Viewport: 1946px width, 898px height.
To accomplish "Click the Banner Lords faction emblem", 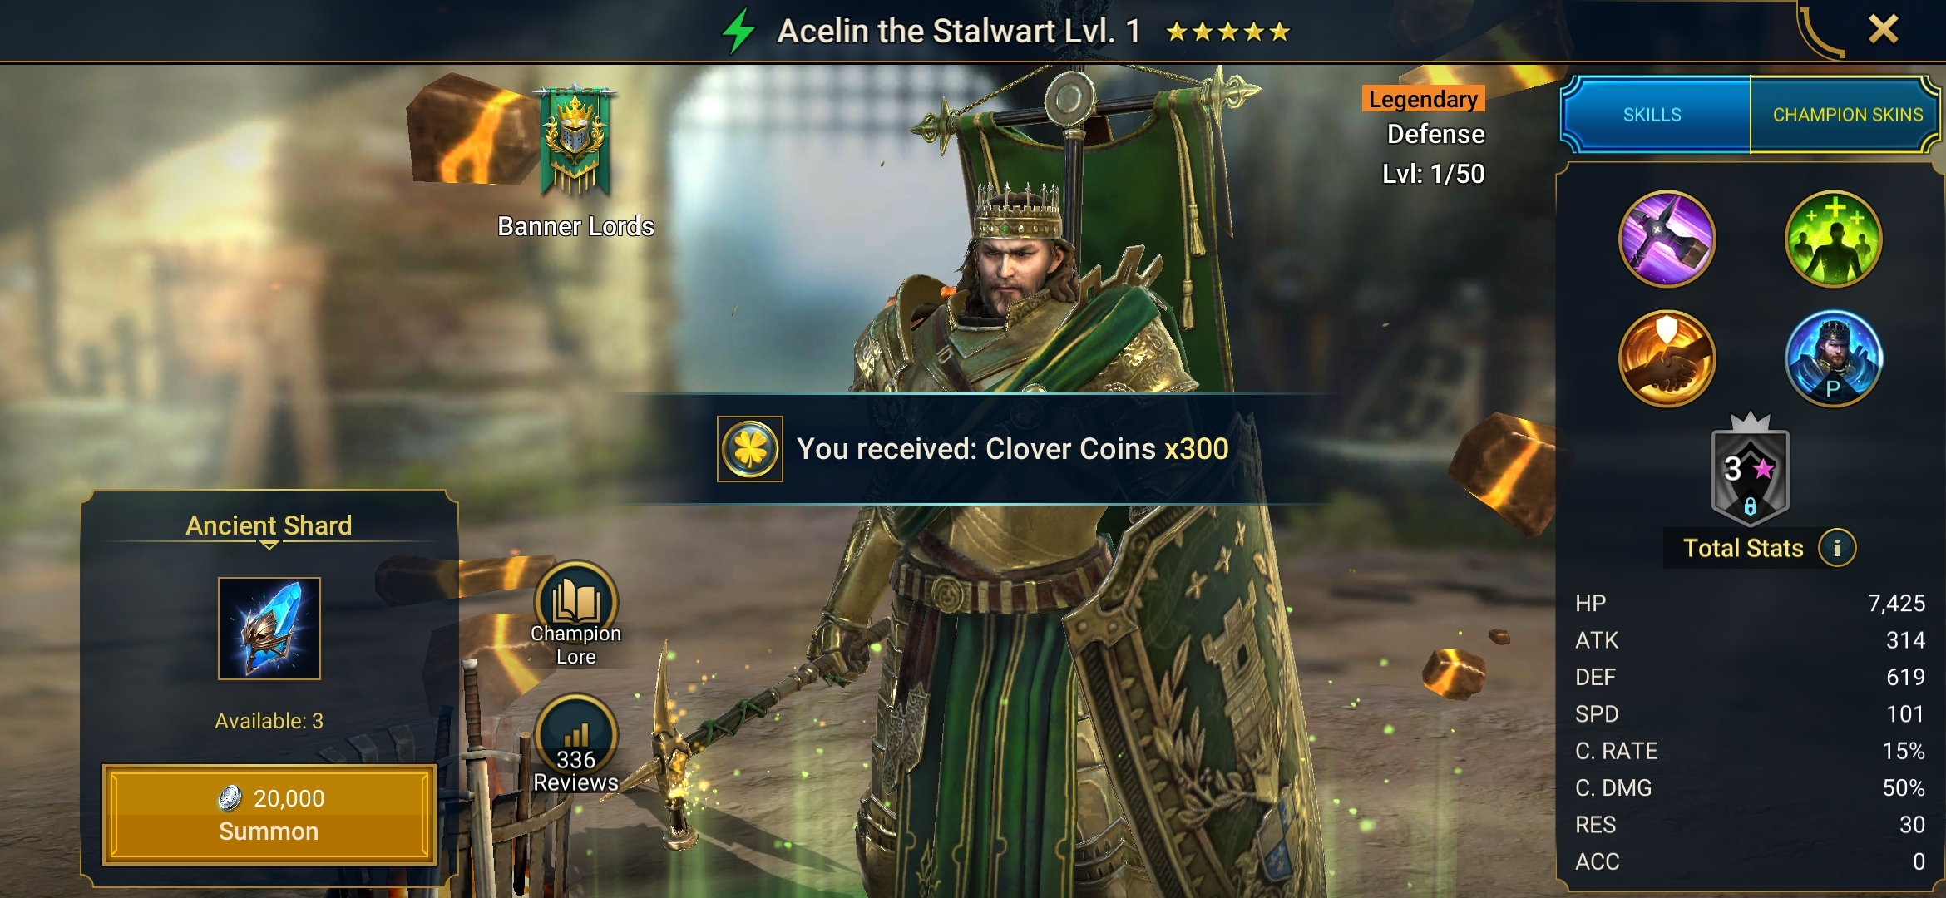I will click(x=575, y=141).
